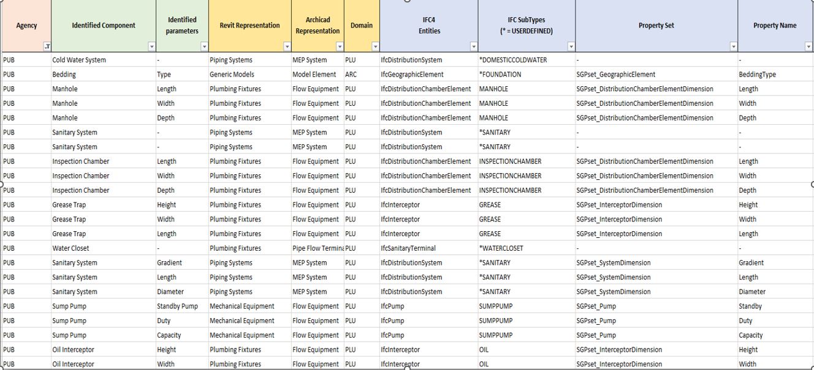Select the IfcGeographicElement cell

pos(412,75)
